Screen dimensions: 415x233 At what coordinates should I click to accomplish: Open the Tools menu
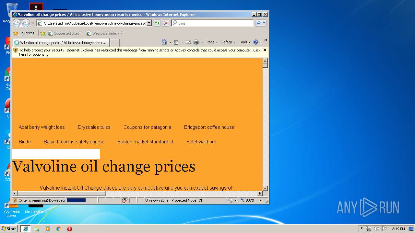point(245,42)
